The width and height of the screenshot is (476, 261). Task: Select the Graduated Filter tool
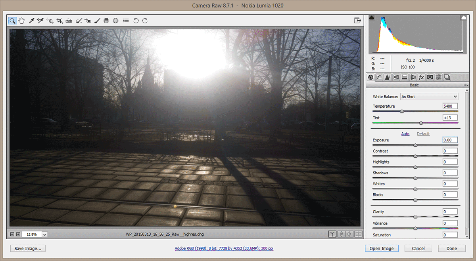pyautogui.click(x=106, y=21)
